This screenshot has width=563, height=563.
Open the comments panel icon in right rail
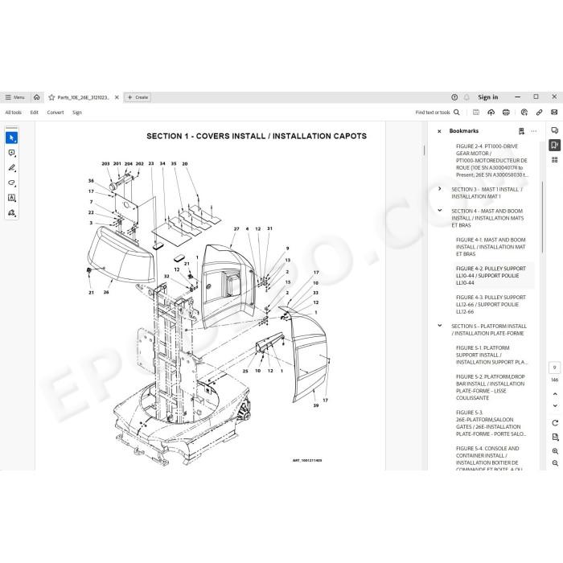click(x=555, y=130)
